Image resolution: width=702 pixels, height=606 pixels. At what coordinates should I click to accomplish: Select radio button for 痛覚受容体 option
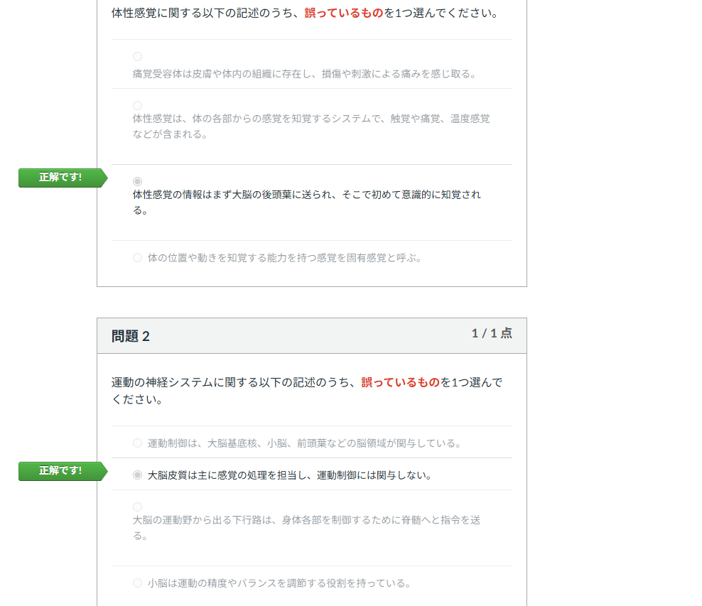[137, 57]
